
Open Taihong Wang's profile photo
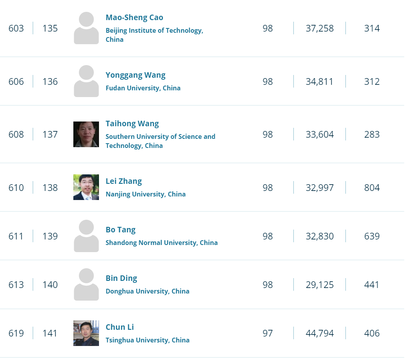pos(86,134)
